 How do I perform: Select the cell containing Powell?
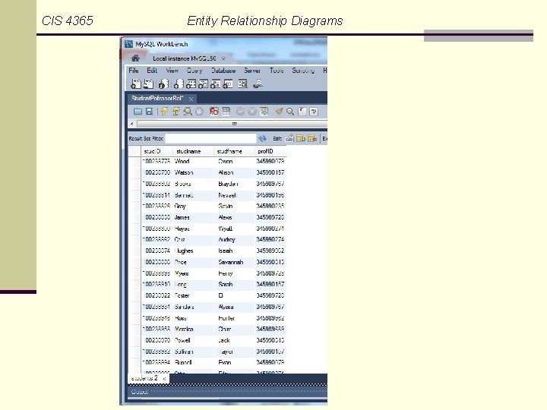(x=193, y=340)
